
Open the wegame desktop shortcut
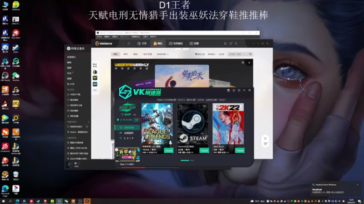(x=16, y=91)
